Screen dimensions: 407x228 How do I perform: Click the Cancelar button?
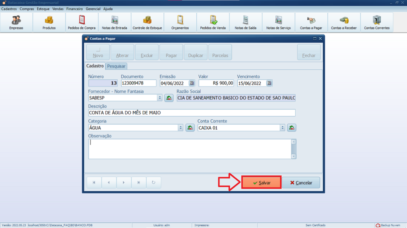pos(301,183)
